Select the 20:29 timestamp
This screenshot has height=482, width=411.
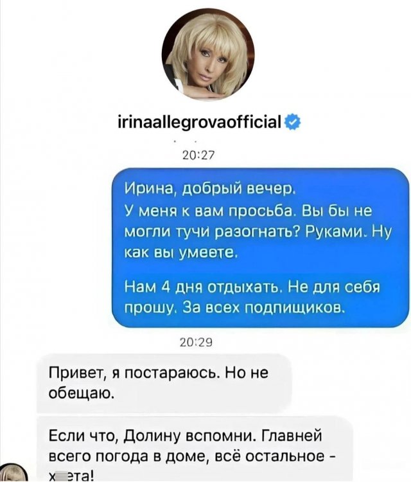coord(197,343)
